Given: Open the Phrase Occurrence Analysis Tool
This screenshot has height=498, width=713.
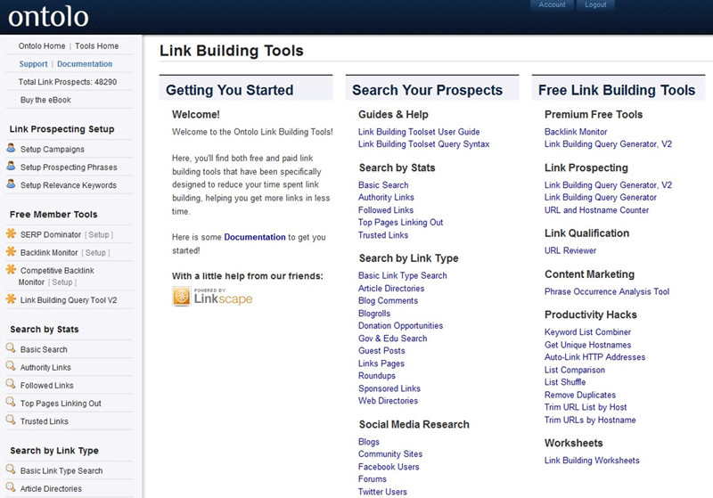Looking at the screenshot, I should coord(606,291).
